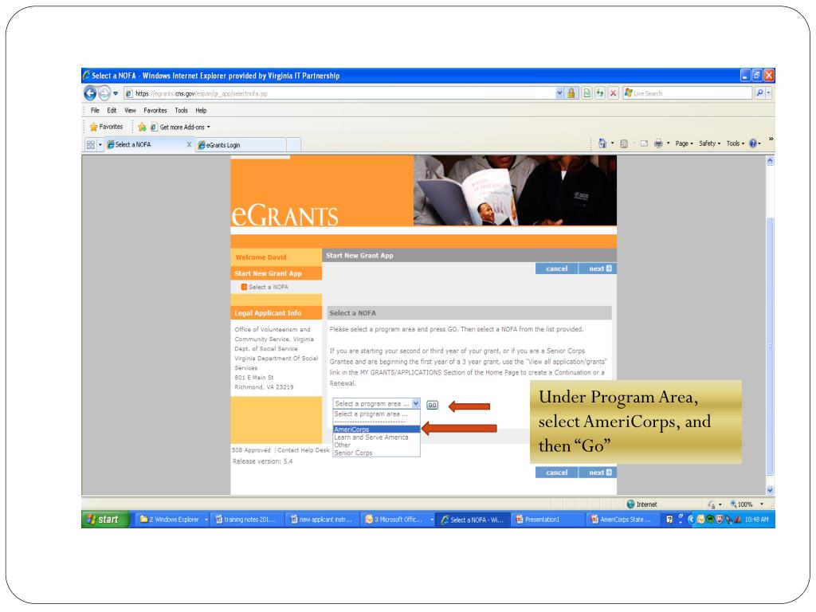Click the top cancel button
The height and width of the screenshot is (612, 816).
556,269
